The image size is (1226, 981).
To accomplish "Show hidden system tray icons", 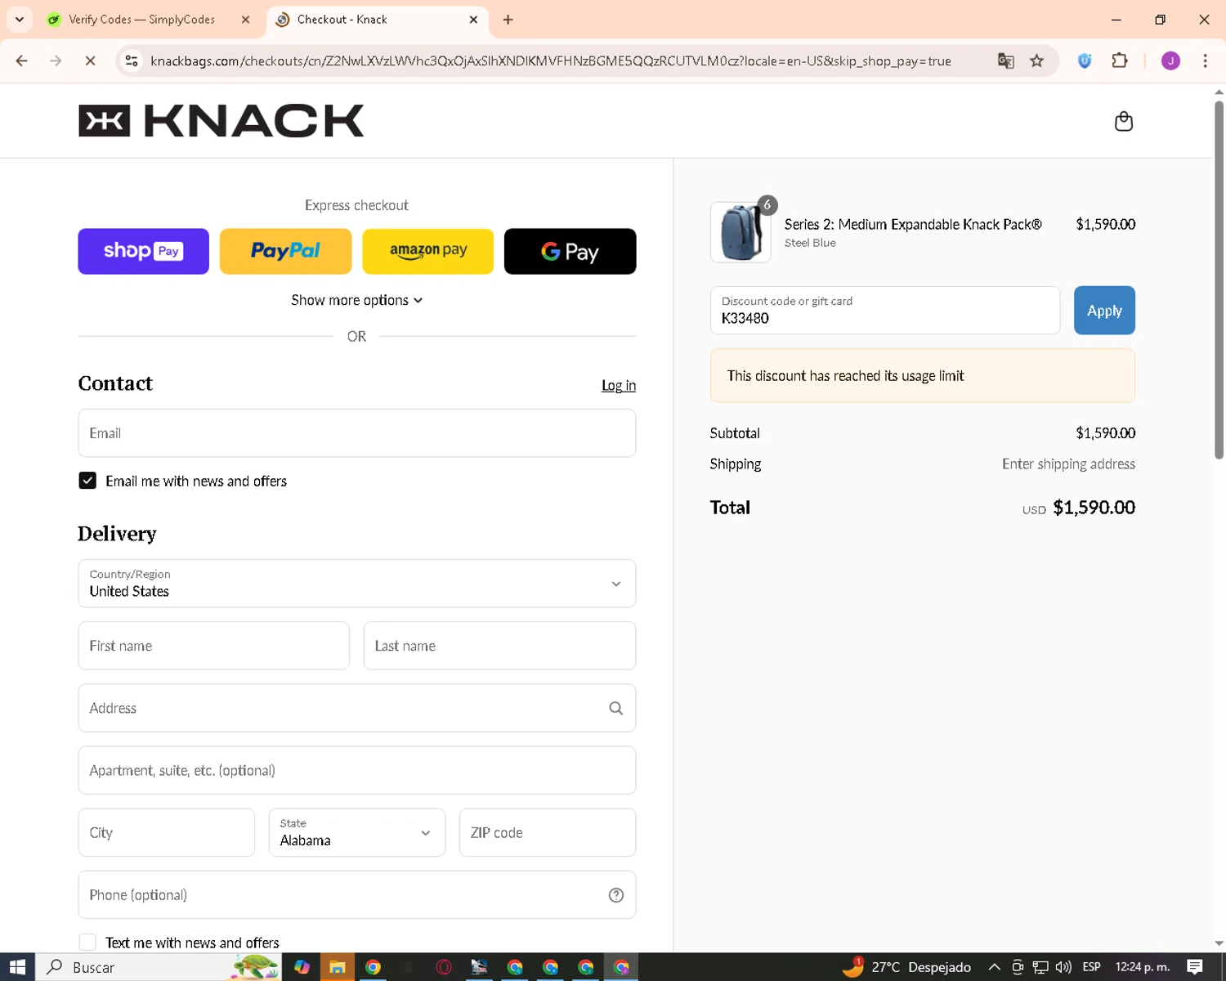I will [994, 967].
